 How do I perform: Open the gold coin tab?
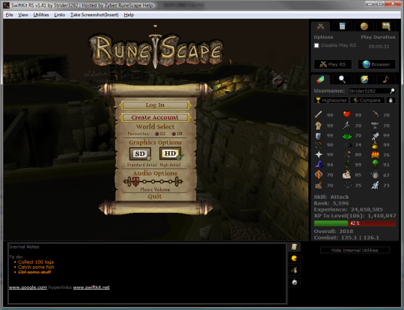point(364,26)
